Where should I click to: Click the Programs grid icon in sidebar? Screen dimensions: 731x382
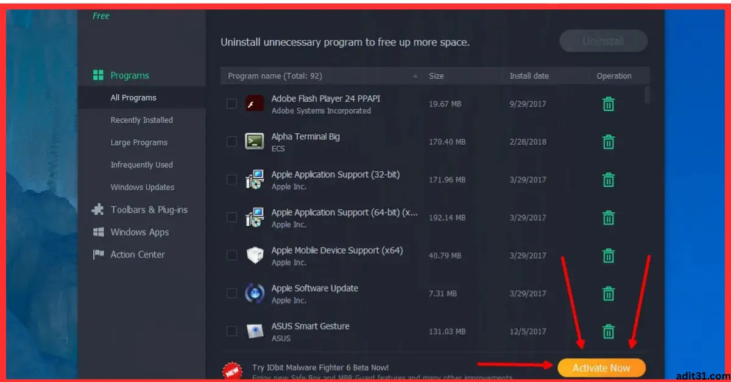(98, 75)
